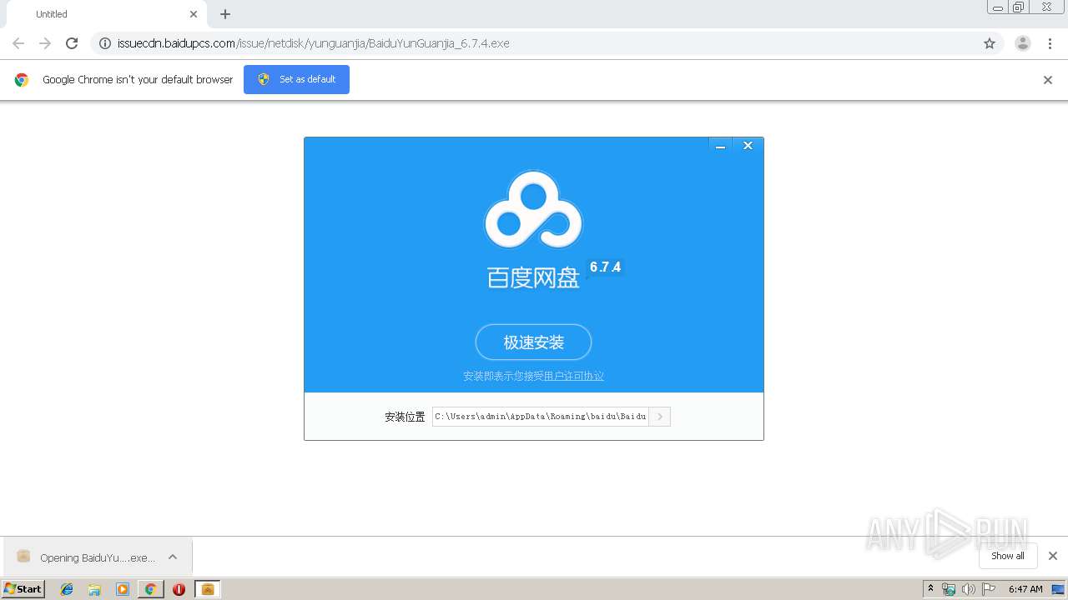Open the network tray icon

(x=949, y=589)
